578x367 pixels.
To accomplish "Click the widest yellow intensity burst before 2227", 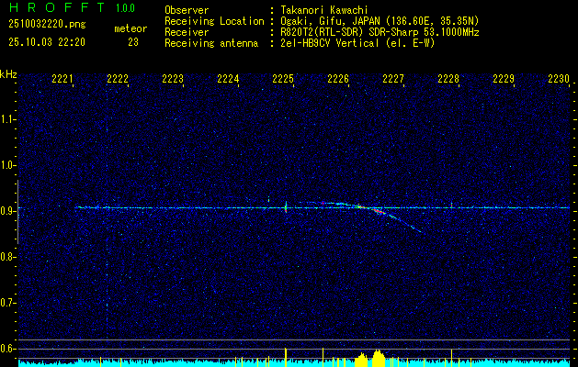I will pyautogui.click(x=379, y=358).
